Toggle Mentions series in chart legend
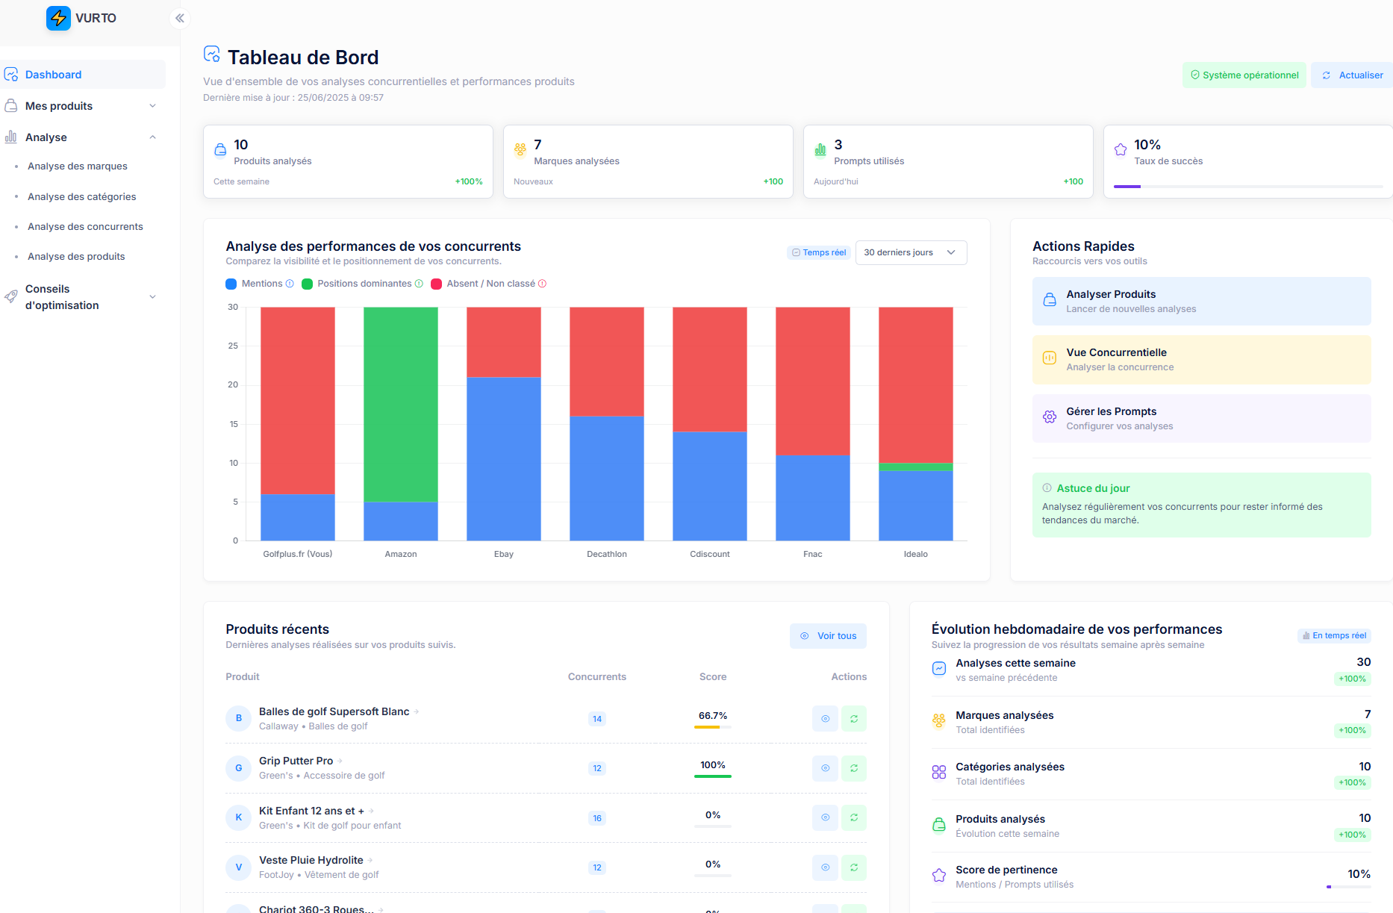The width and height of the screenshot is (1393, 913). pyautogui.click(x=255, y=284)
